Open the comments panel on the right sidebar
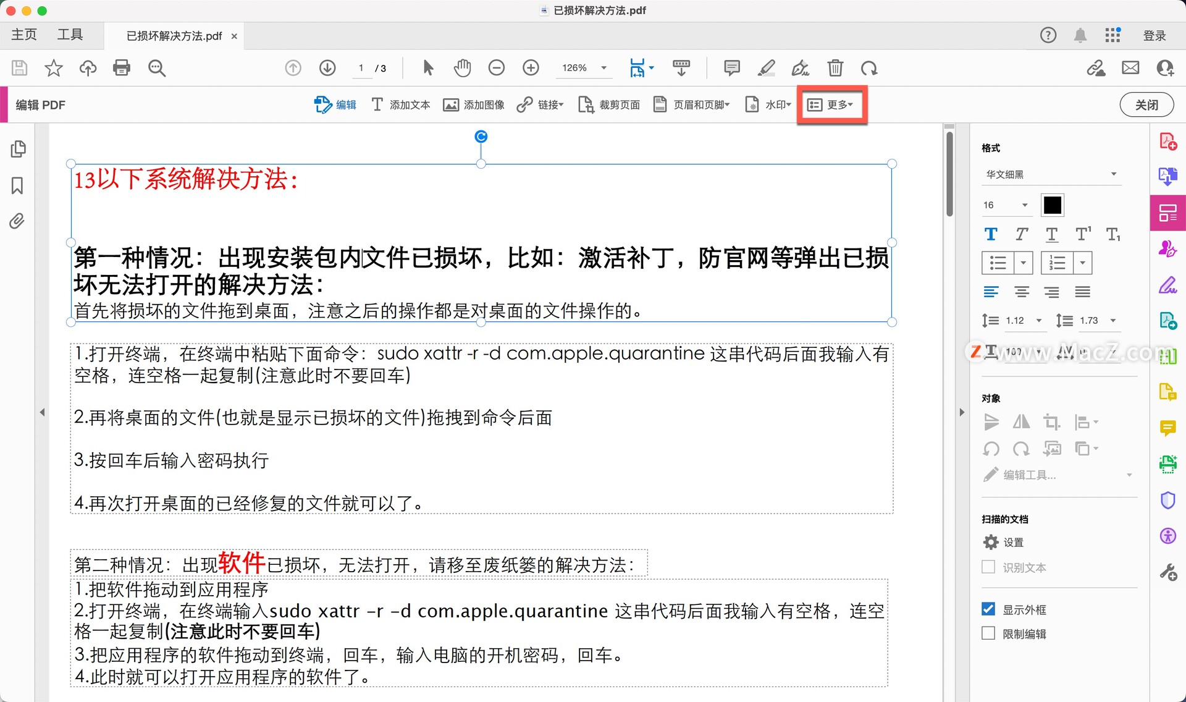This screenshot has width=1186, height=702. pos(1167,428)
